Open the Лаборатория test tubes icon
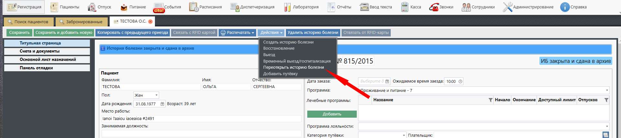The image size is (621, 138). (287, 7)
